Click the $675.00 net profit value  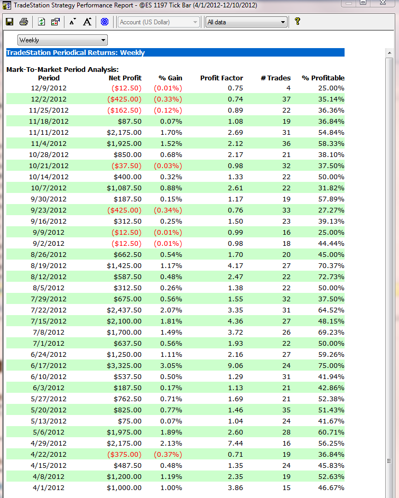tap(127, 300)
